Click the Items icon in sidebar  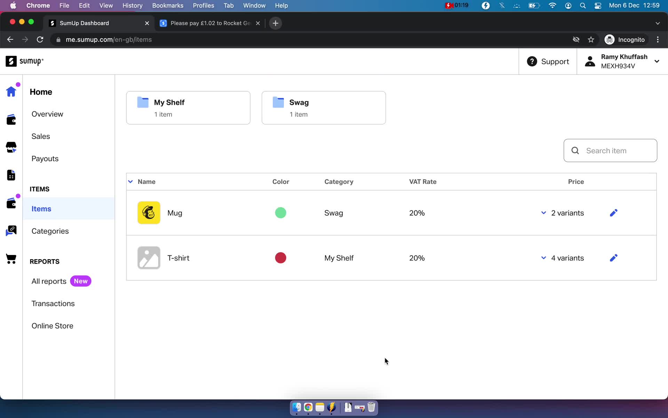(11, 203)
